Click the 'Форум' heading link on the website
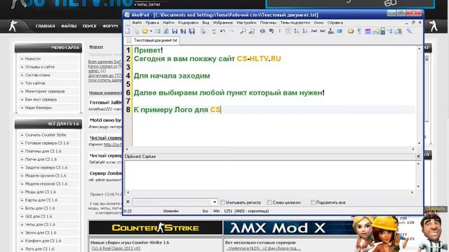This screenshot has height=252, width=449. pos(96,47)
